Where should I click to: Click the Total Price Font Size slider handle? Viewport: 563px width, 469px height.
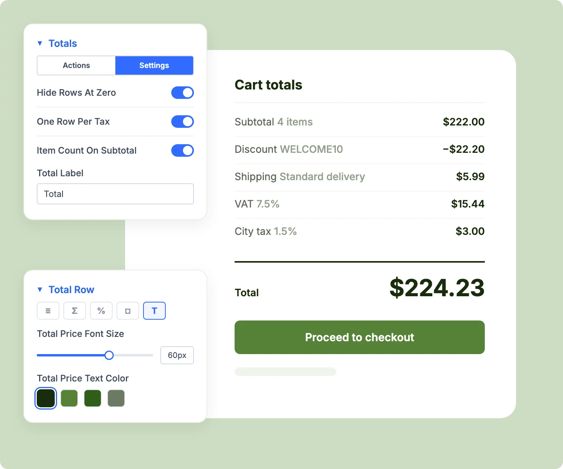(x=109, y=355)
